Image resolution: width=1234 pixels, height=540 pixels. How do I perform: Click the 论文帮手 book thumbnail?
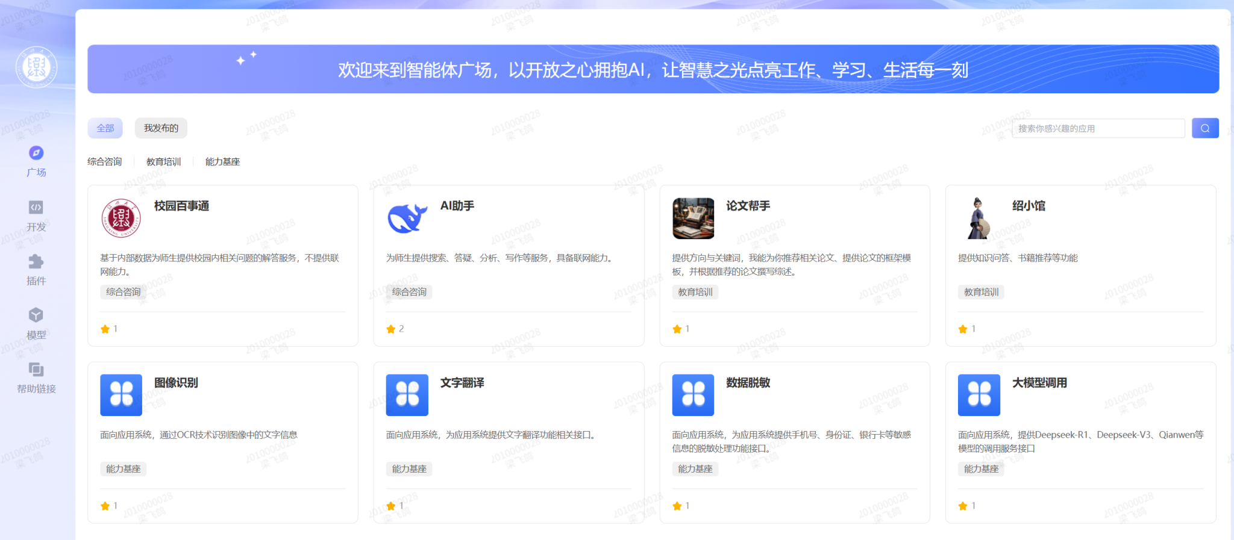click(x=693, y=218)
